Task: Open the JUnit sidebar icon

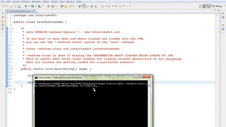Action: [3, 29]
